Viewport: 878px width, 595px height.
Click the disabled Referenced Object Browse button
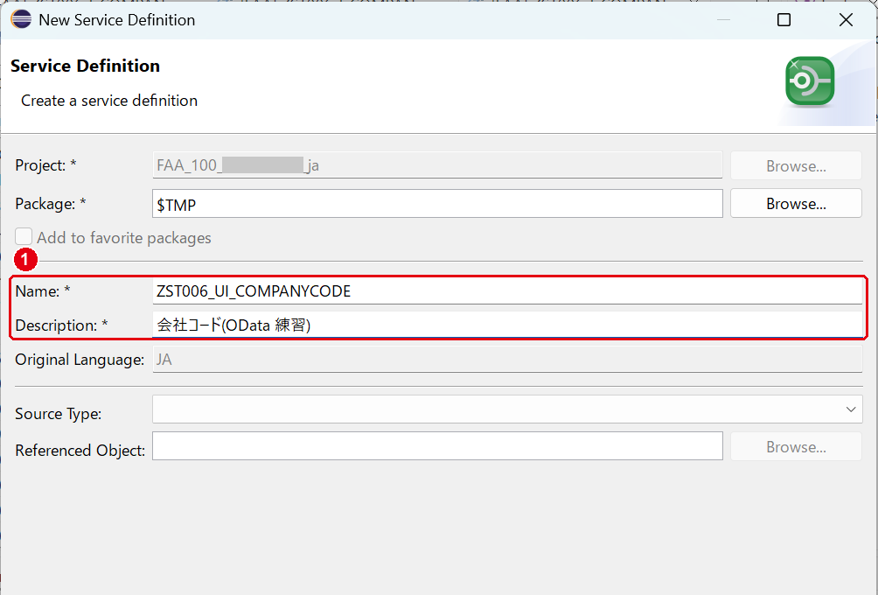click(796, 446)
